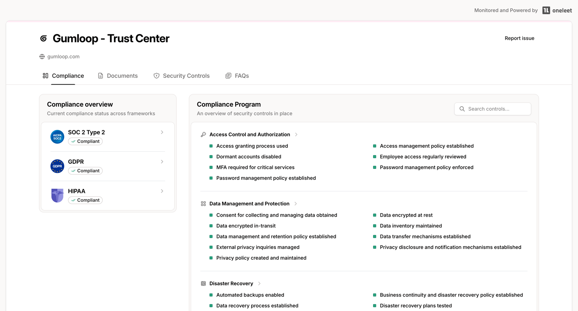Click the oneleet logo icon
578x311 pixels.
pos(546,10)
